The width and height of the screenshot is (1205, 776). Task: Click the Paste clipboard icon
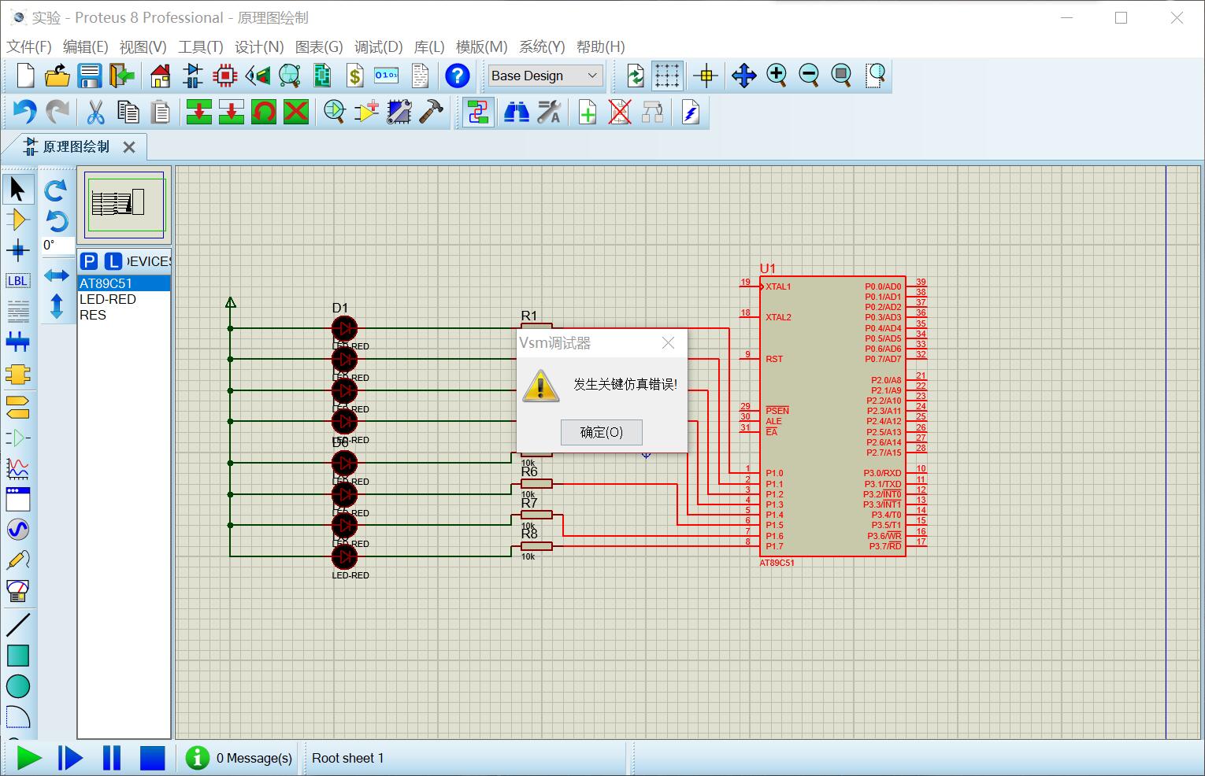tap(160, 113)
